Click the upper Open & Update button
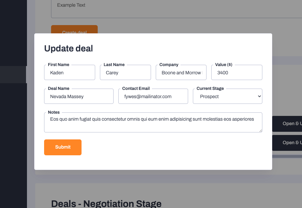 coord(289,124)
